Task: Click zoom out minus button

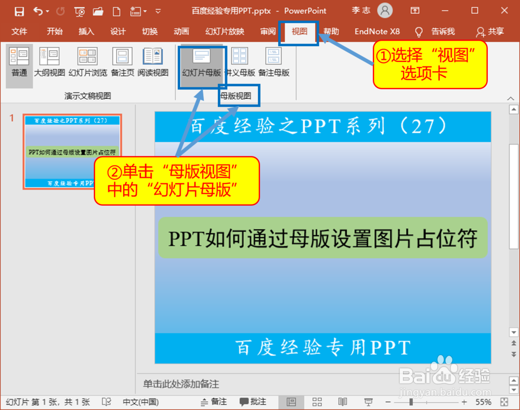Action: pos(388,402)
